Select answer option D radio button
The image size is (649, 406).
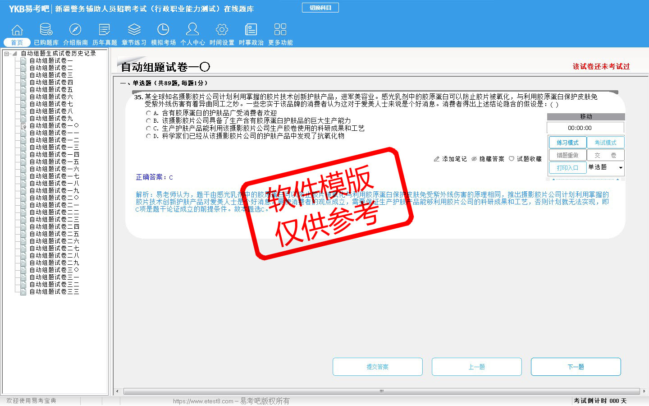(x=149, y=136)
